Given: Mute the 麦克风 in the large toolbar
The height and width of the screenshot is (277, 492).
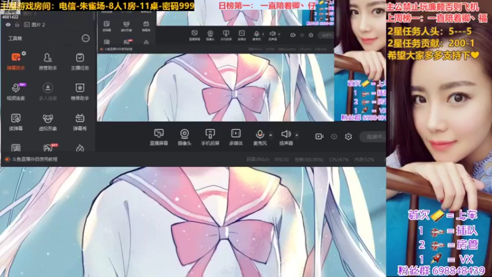Looking at the screenshot, I should click(x=260, y=137).
